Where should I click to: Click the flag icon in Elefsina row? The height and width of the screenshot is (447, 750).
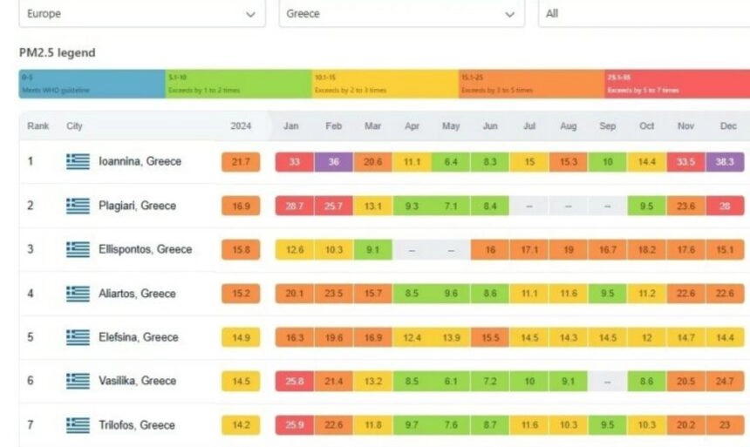coord(78,337)
